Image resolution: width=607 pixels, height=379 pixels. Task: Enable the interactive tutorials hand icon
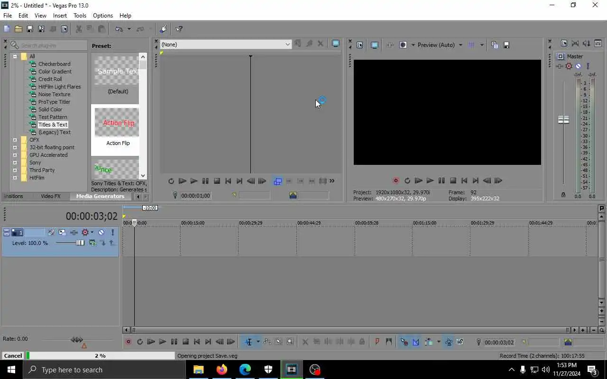tap(164, 29)
